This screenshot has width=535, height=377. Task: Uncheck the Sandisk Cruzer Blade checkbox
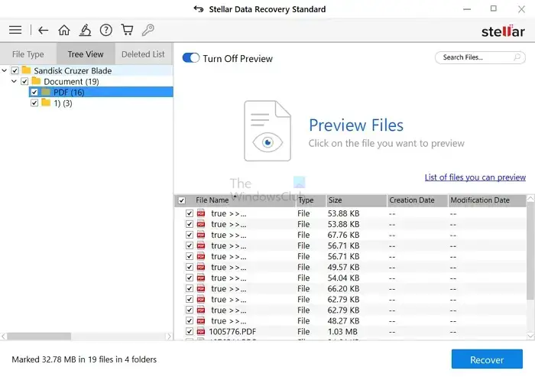point(15,70)
